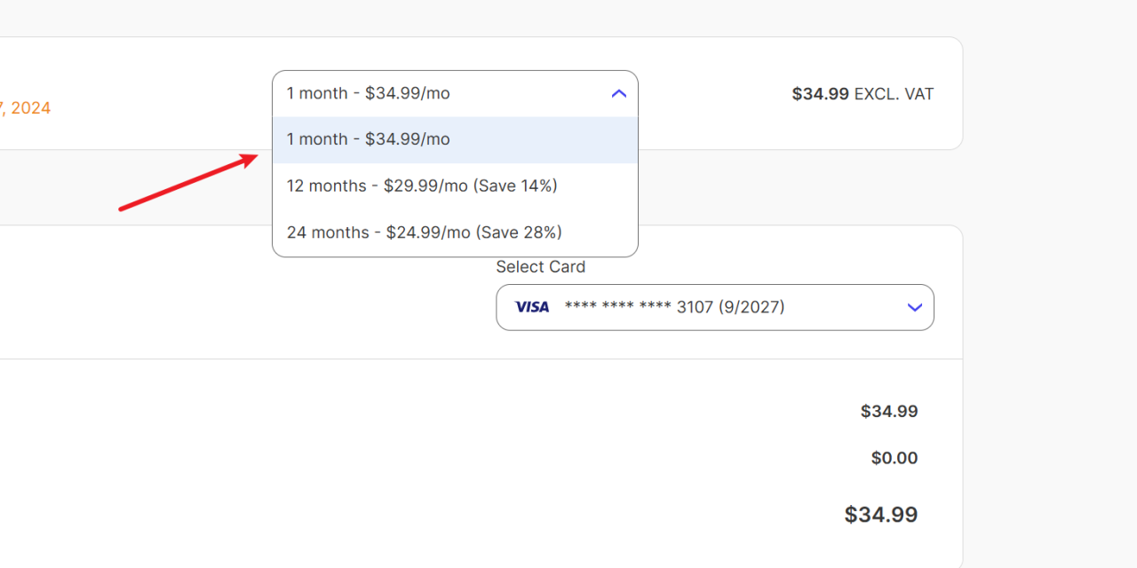Click the "EXCL. VAT" label
Image resolution: width=1137 pixels, height=568 pixels.
pyautogui.click(x=894, y=94)
